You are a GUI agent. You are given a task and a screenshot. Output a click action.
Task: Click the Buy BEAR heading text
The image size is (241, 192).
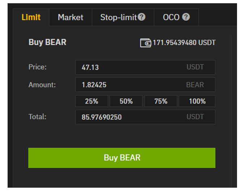click(x=47, y=42)
